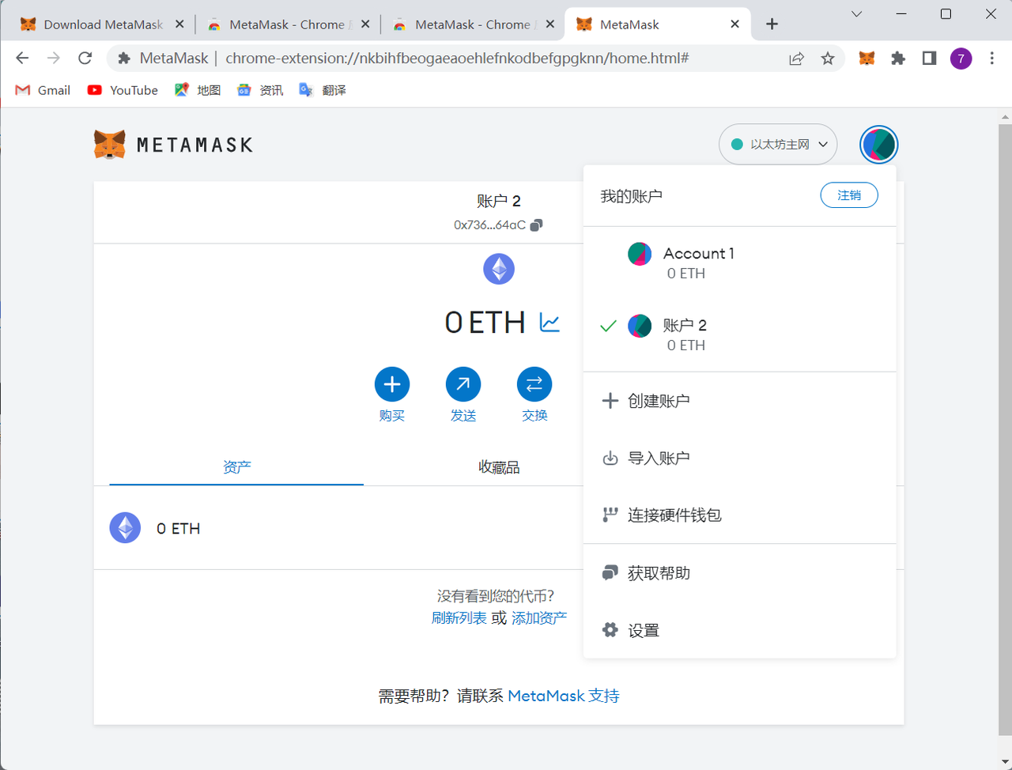Screen dimensions: 1012x770
Task: Open the Gmail bookmark
Action: click(x=43, y=90)
